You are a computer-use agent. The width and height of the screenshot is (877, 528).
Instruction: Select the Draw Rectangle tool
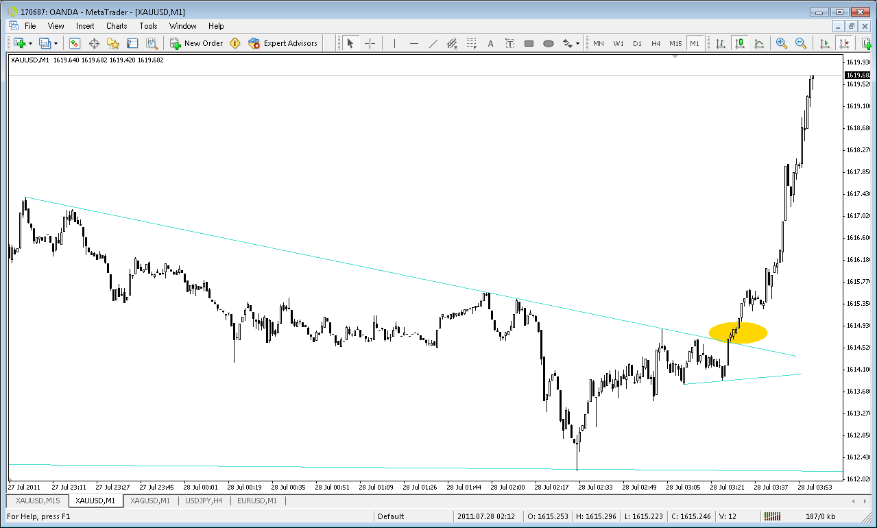(x=529, y=43)
